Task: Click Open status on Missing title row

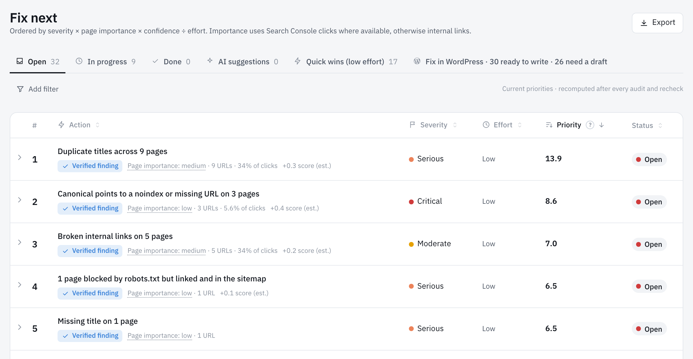Action: (649, 329)
